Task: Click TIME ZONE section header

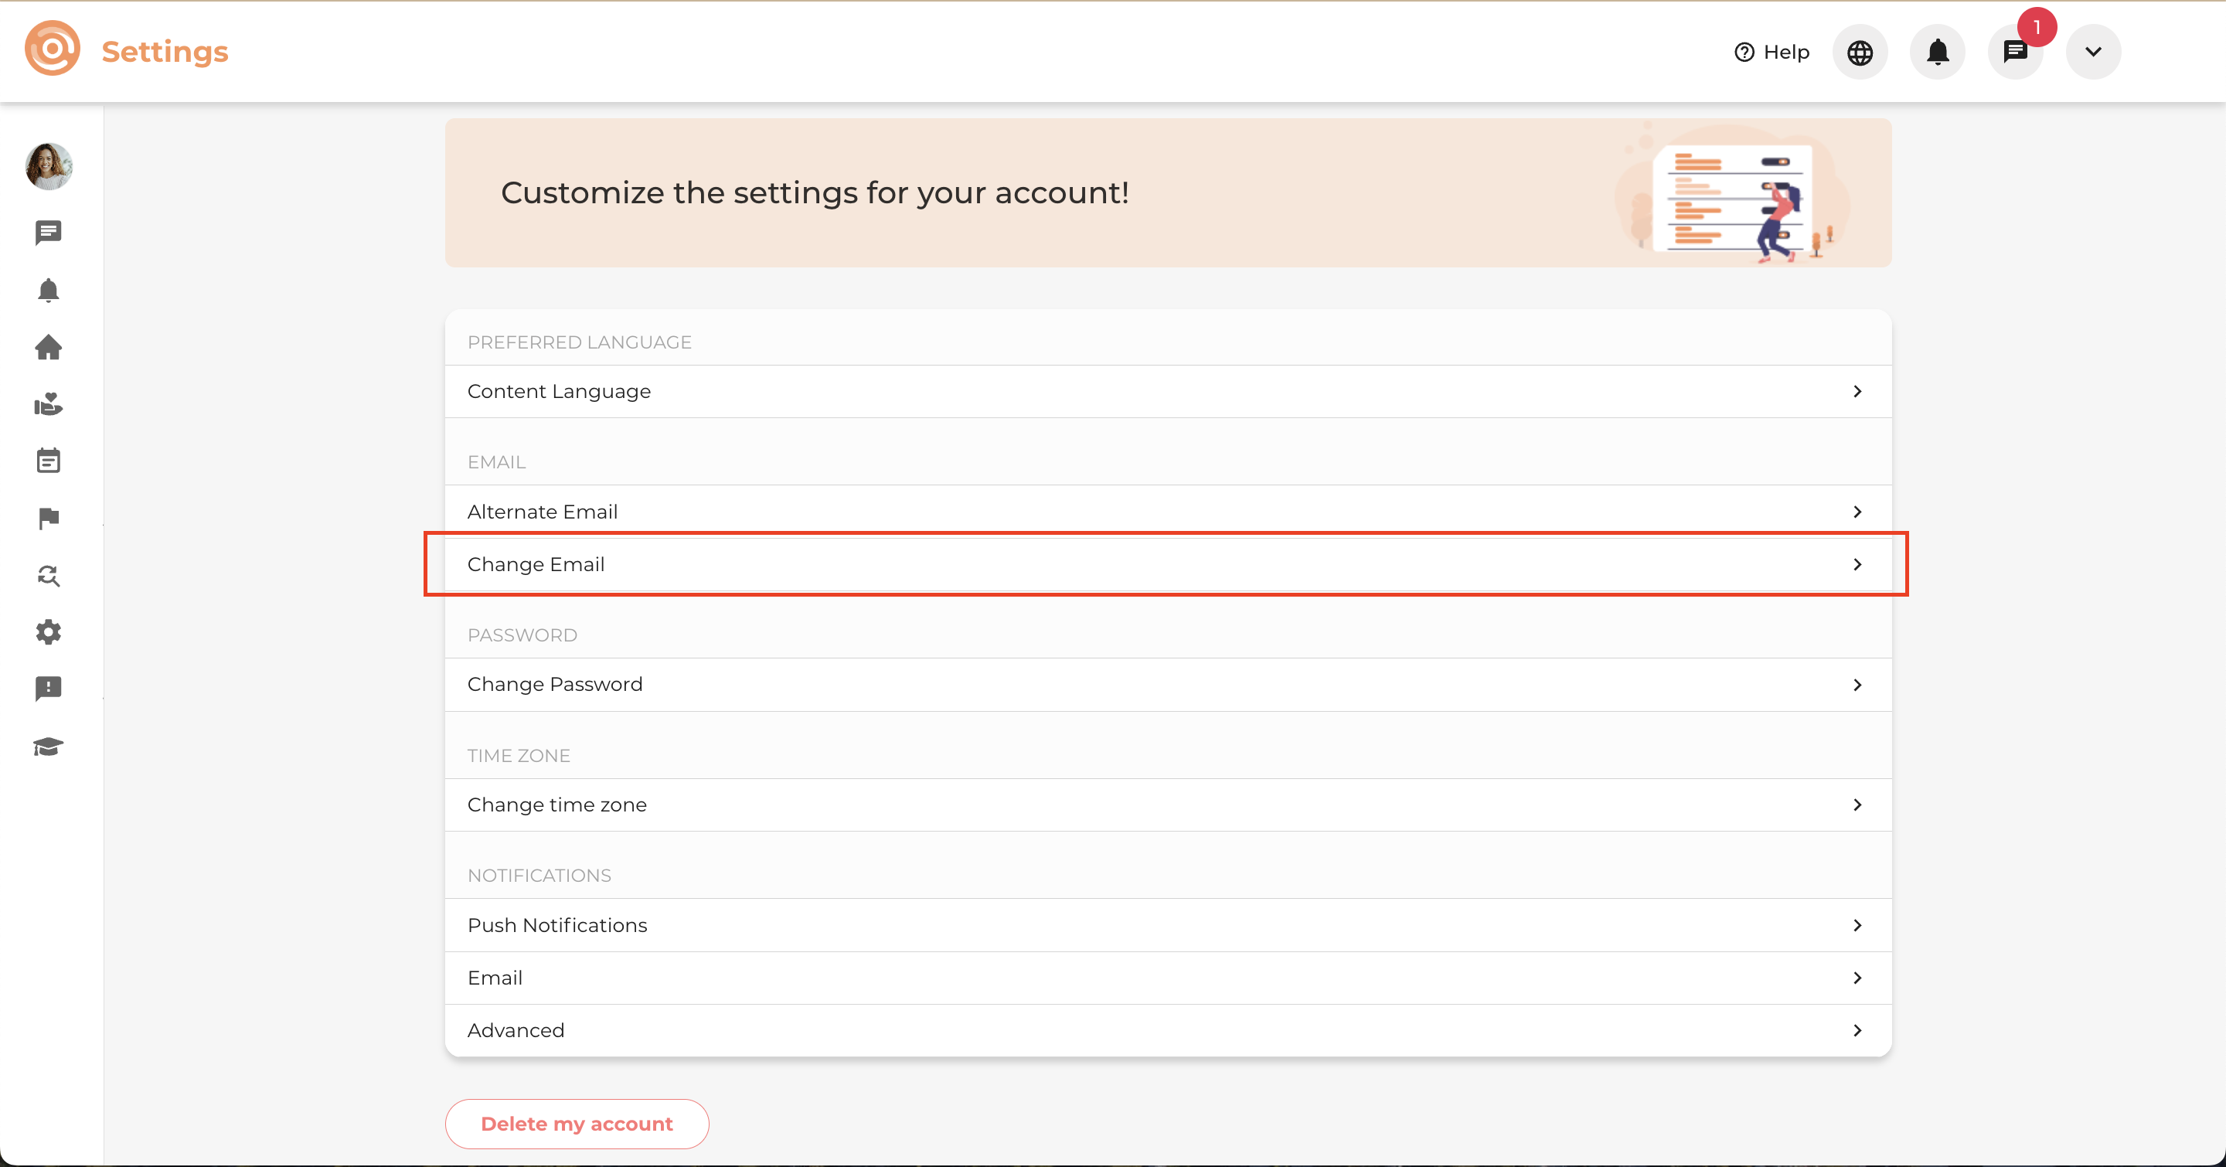Action: click(x=519, y=756)
